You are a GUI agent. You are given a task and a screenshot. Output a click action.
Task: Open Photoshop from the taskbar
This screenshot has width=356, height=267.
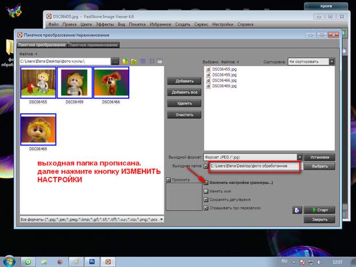92,262
